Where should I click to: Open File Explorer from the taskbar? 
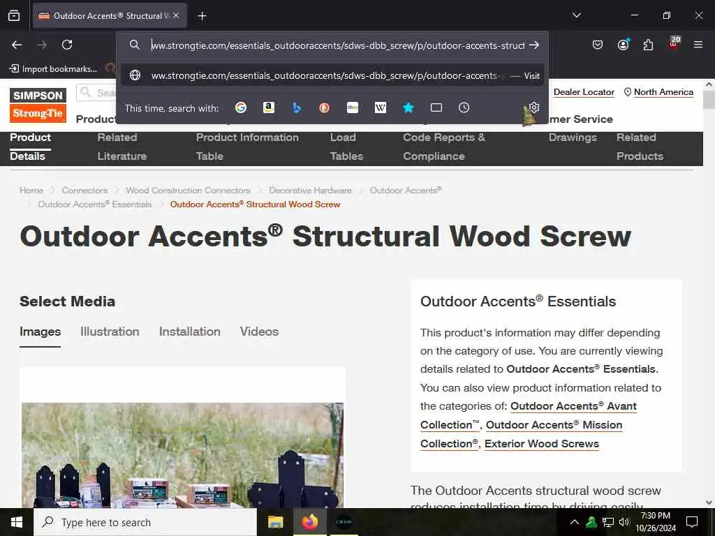coord(275,522)
